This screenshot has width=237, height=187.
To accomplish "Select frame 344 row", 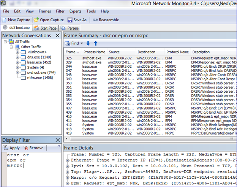I will pyautogui.click(x=150, y=67).
